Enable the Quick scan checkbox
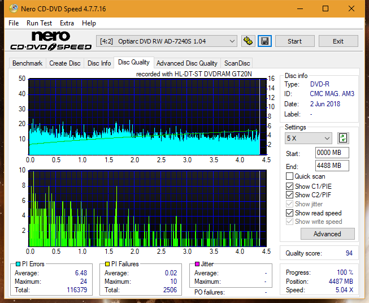369x303 pixels. click(289, 176)
